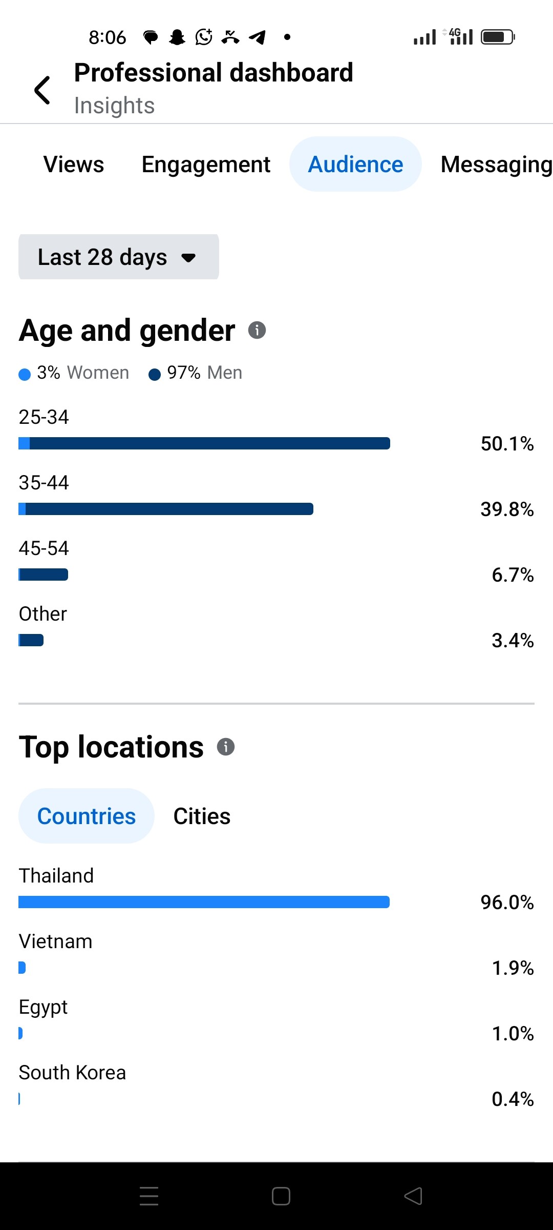
Task: Tap the back arrow icon
Action: [x=42, y=90]
